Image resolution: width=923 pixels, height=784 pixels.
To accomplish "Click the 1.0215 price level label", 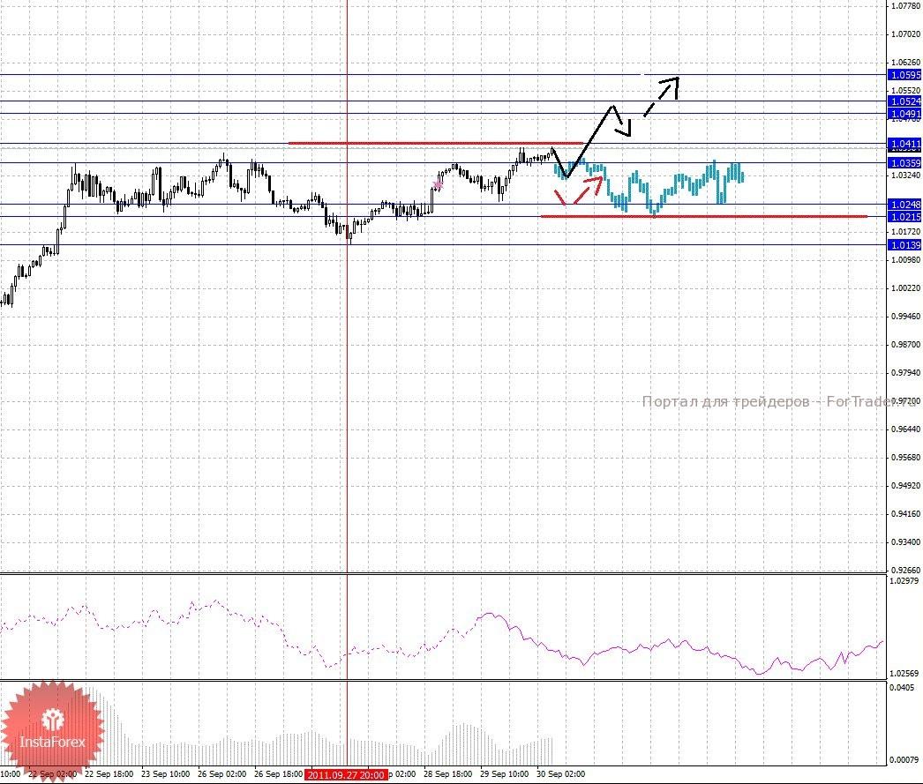I will tap(904, 217).
